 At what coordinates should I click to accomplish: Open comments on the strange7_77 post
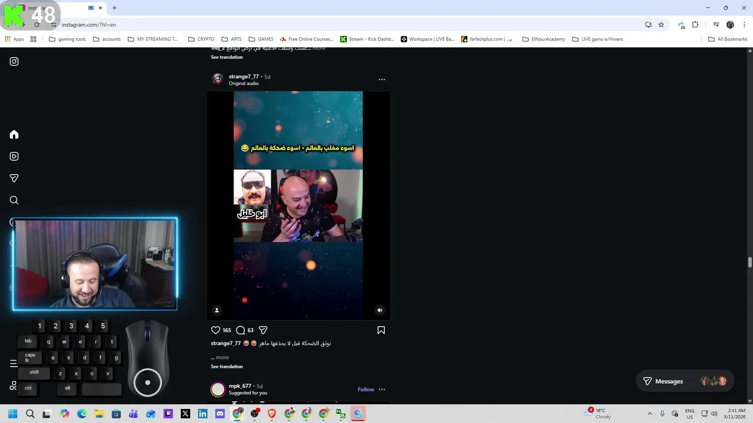click(x=240, y=330)
